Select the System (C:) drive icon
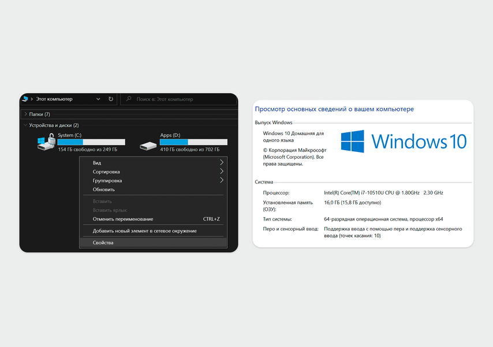493x347 pixels. (x=46, y=142)
